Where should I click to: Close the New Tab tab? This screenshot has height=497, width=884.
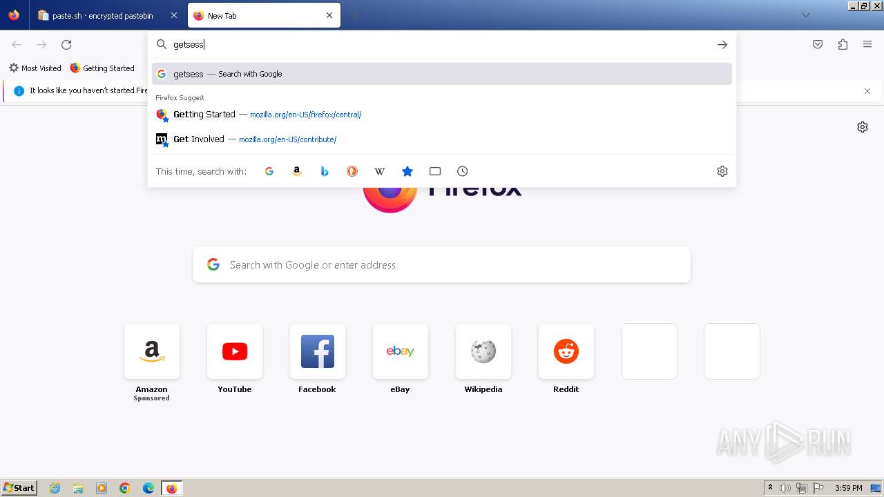pyautogui.click(x=329, y=15)
